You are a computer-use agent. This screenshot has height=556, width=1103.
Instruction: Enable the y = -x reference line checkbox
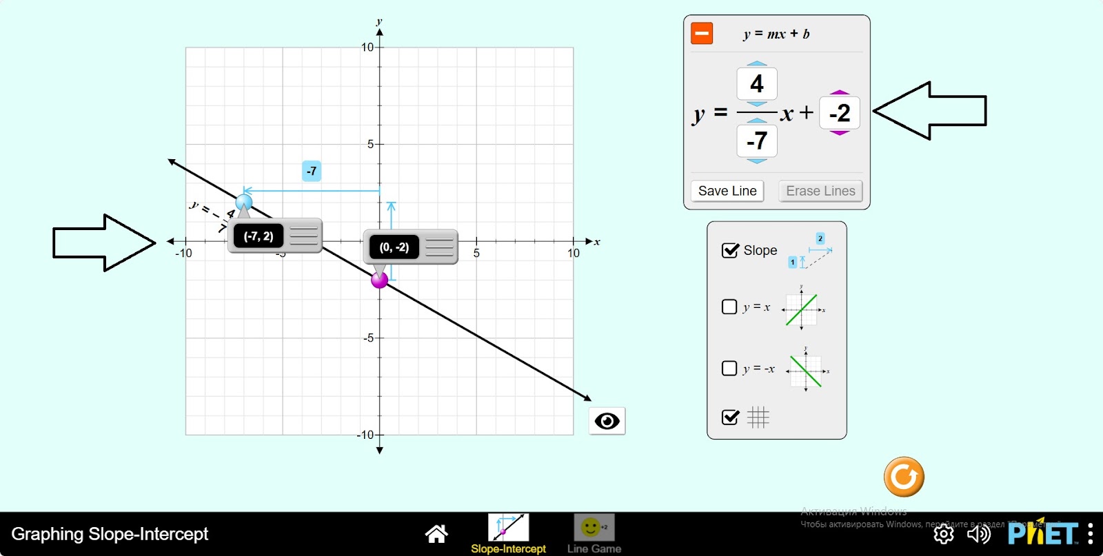click(729, 368)
